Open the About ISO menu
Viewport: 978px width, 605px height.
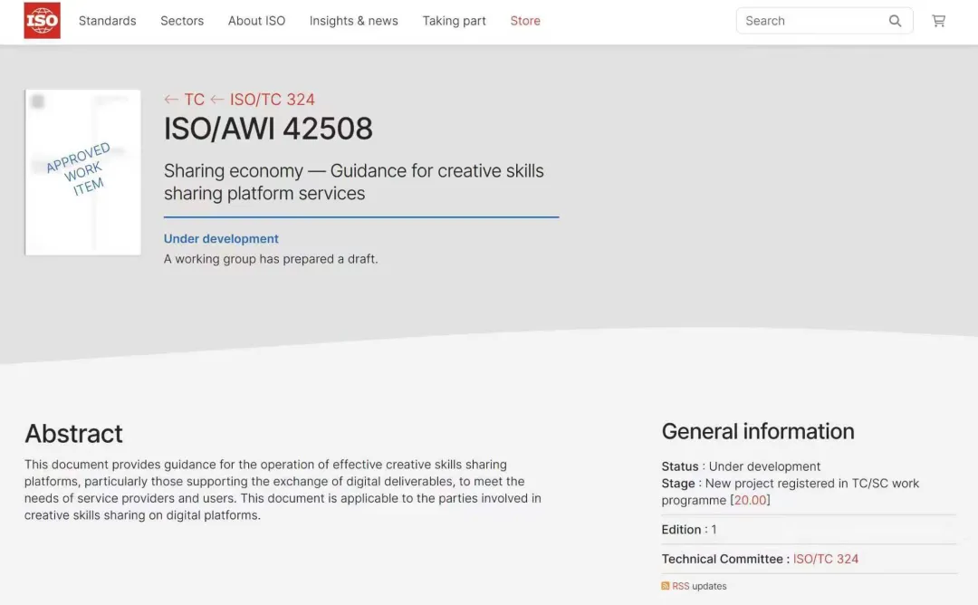point(256,21)
